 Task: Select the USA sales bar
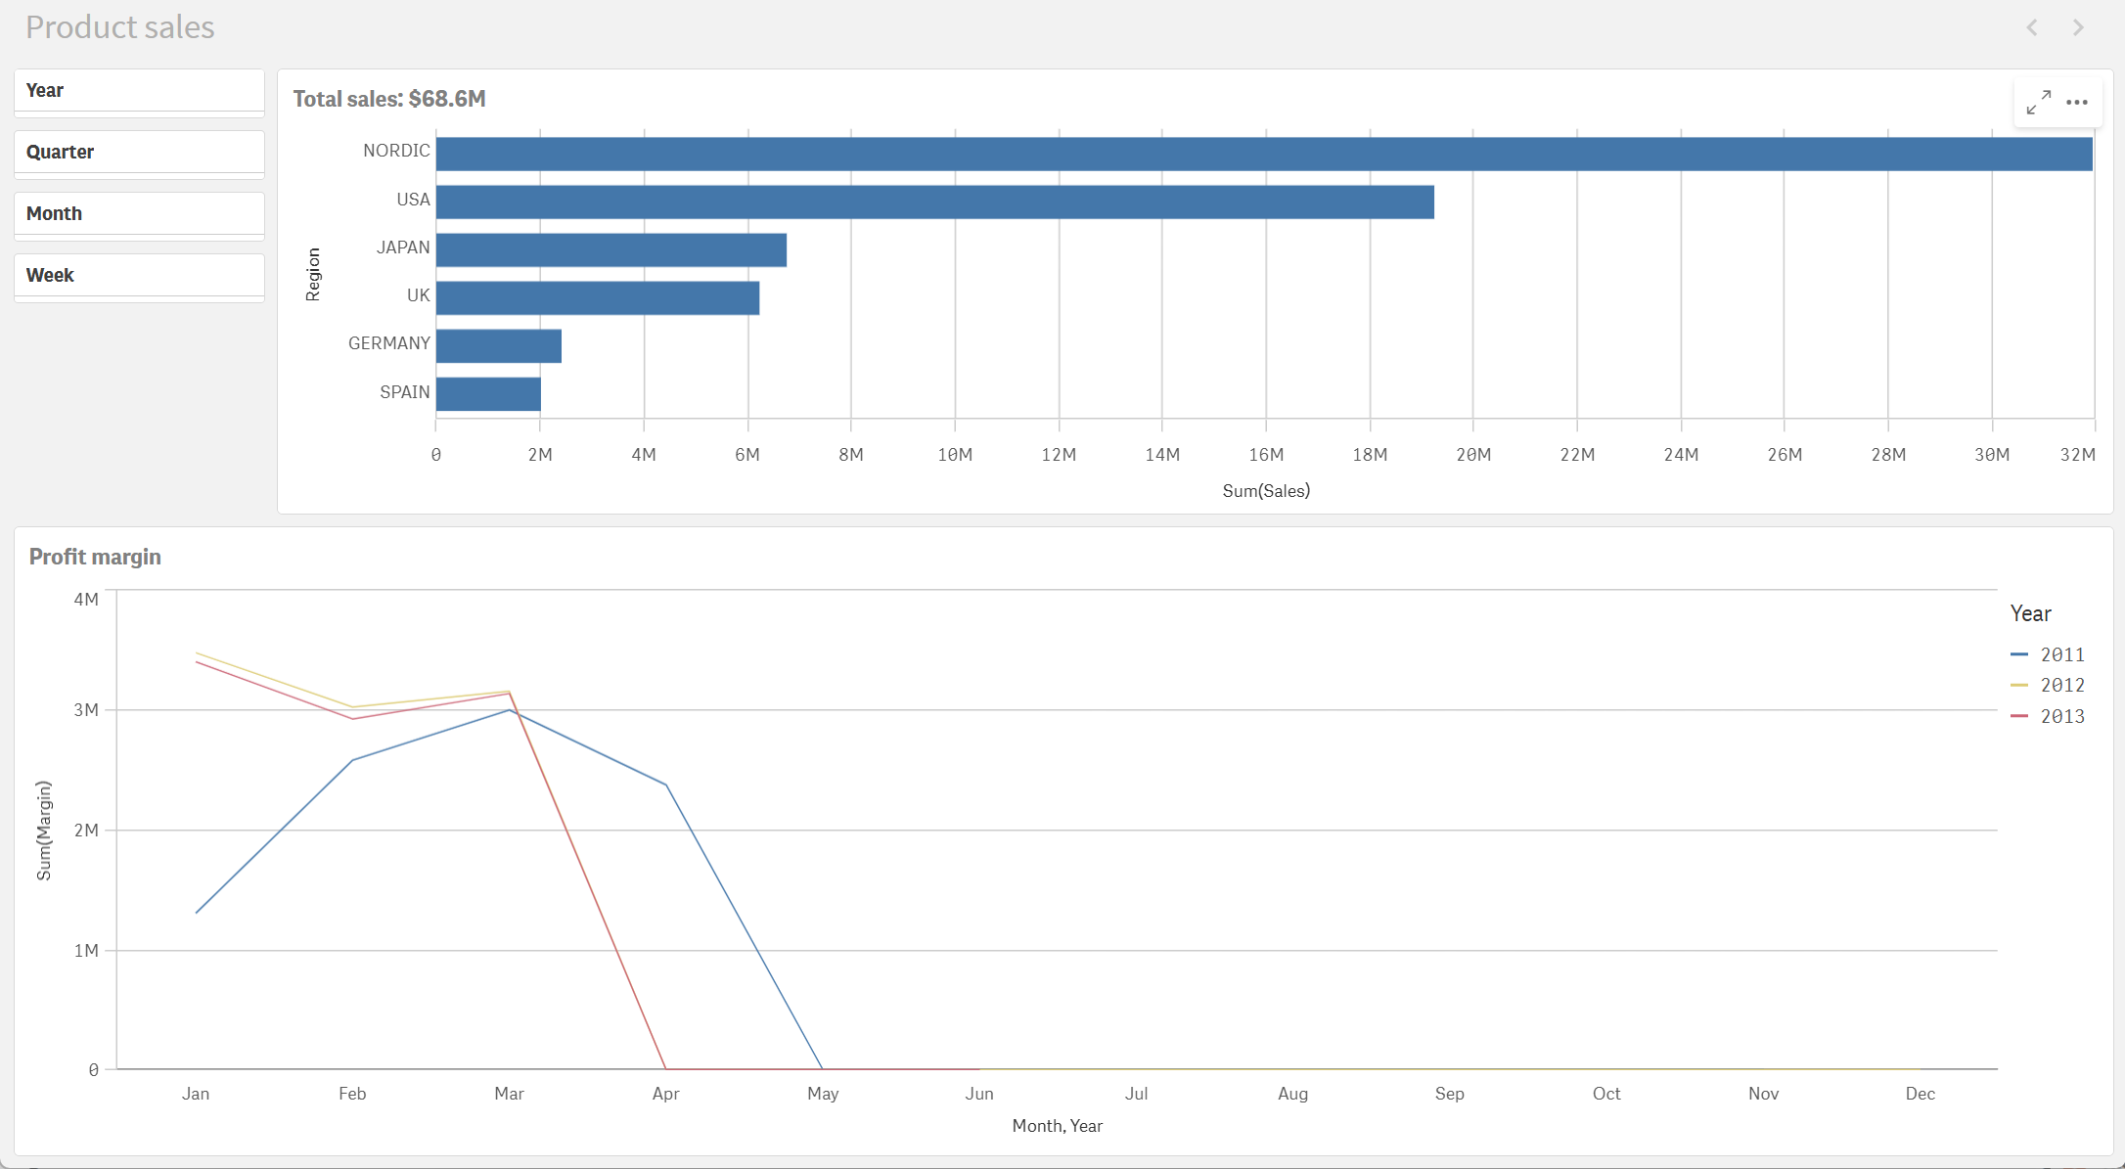[x=934, y=202]
